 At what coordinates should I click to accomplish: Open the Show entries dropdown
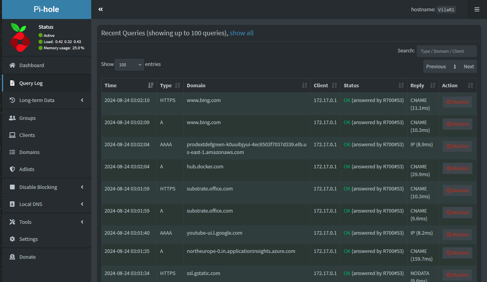click(x=129, y=64)
